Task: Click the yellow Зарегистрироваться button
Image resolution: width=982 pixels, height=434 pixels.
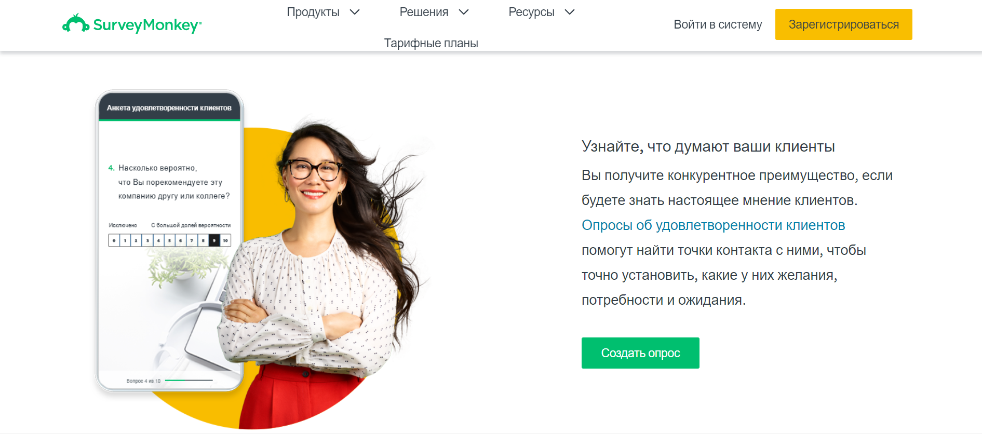Action: coord(843,24)
